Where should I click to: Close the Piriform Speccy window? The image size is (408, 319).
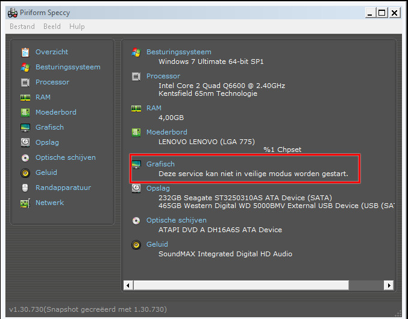coord(395,13)
